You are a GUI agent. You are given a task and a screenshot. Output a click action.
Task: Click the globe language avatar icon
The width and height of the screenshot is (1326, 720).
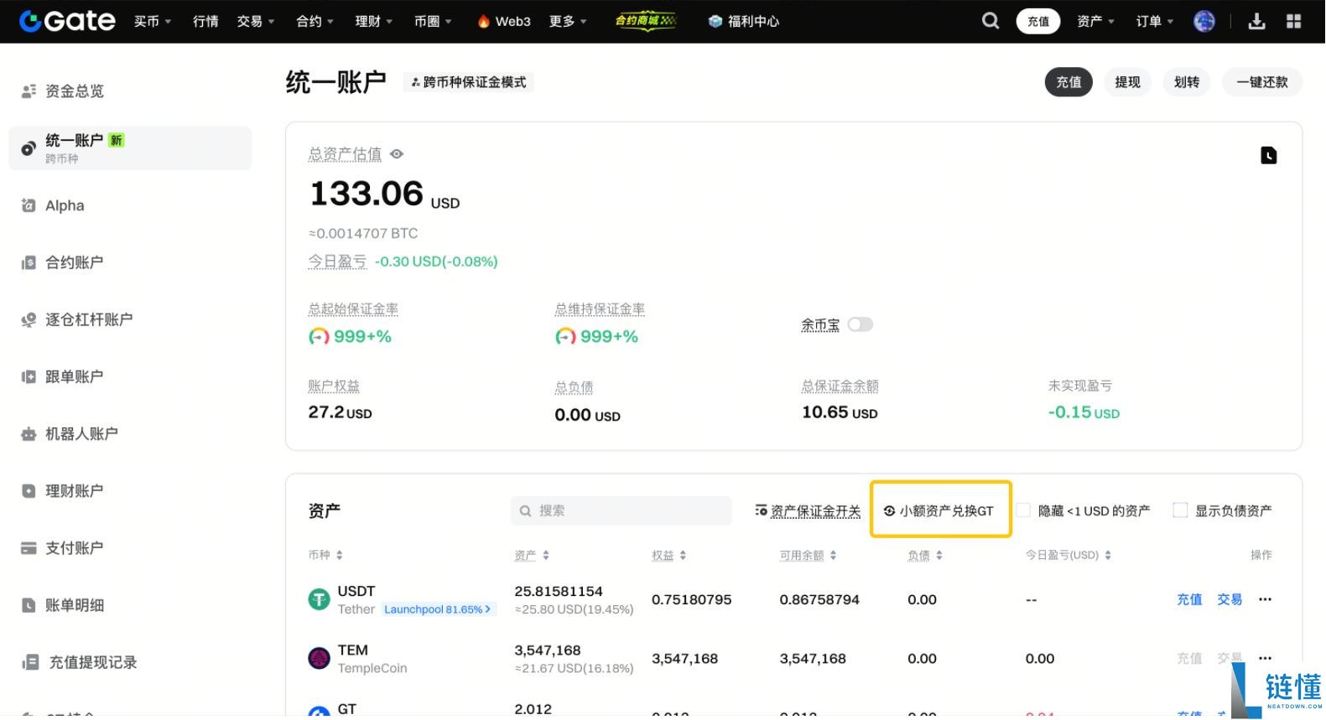coord(1204,21)
